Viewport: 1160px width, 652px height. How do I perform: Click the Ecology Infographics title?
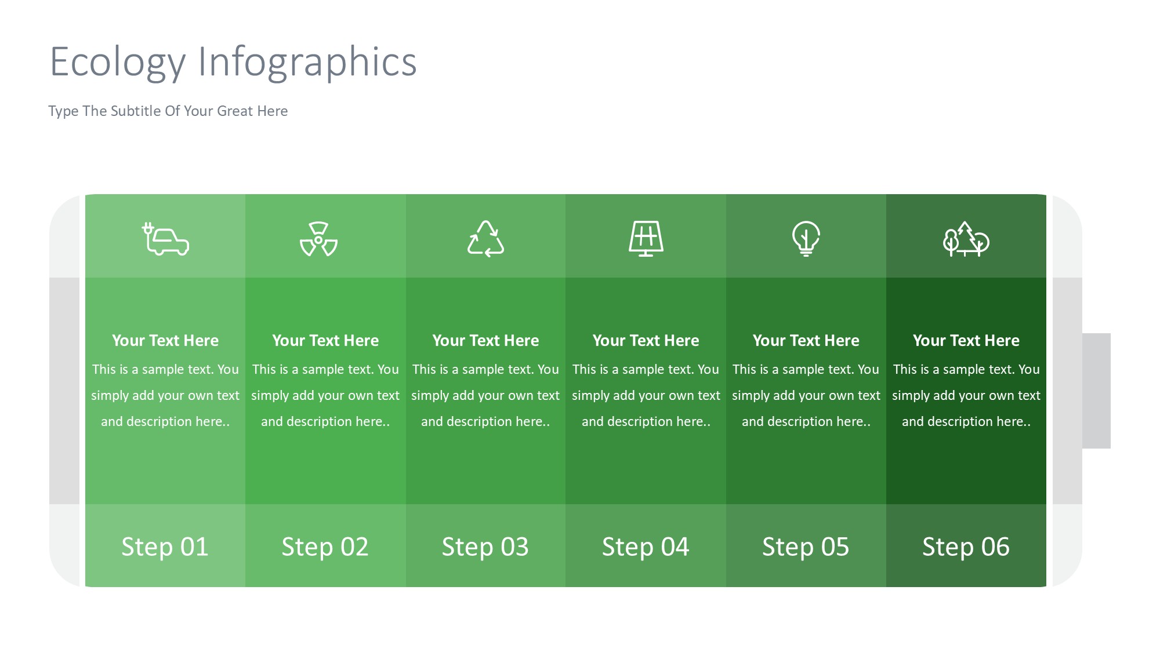click(233, 61)
